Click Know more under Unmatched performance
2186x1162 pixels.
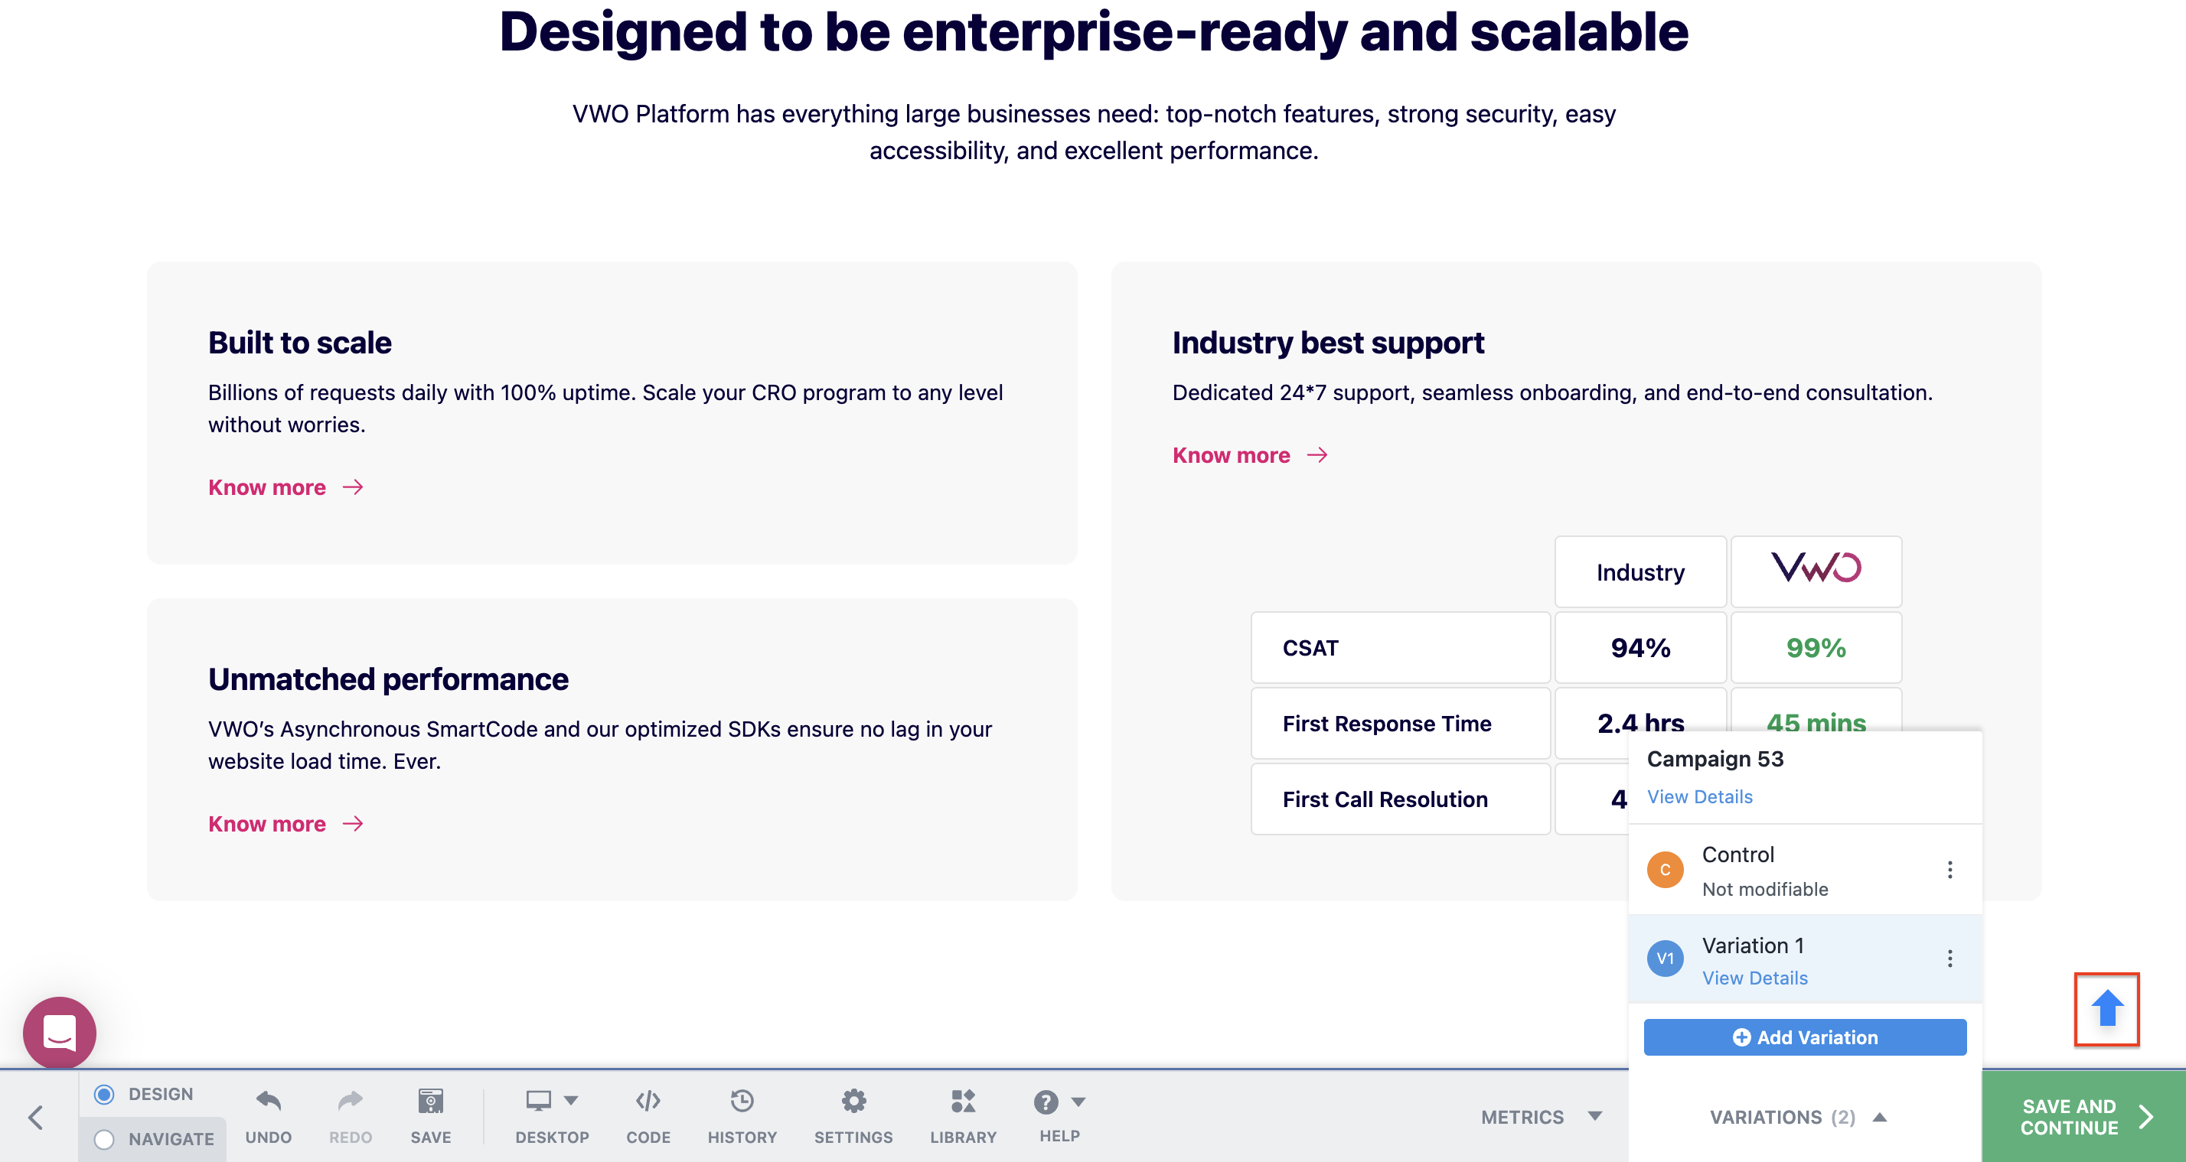tap(266, 824)
